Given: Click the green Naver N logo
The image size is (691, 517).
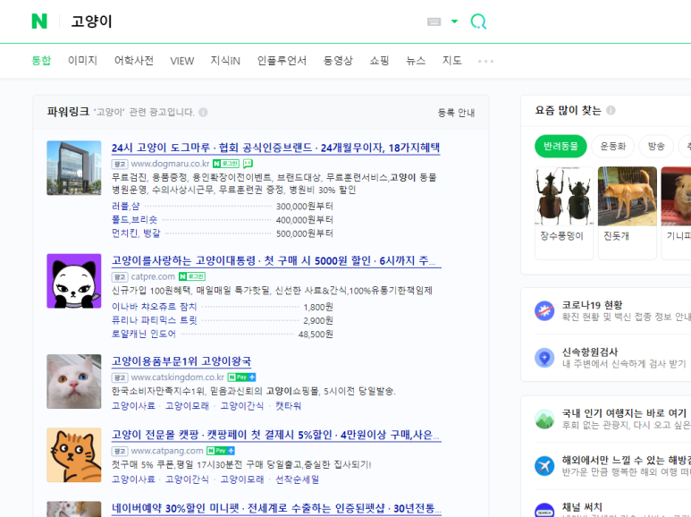Looking at the screenshot, I should tap(39, 21).
